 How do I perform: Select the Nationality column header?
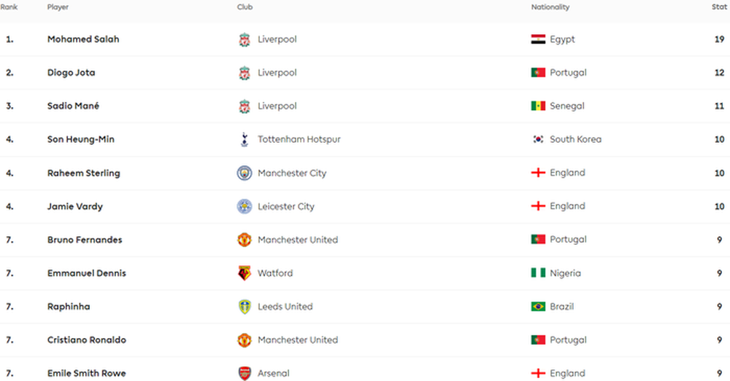click(x=550, y=7)
